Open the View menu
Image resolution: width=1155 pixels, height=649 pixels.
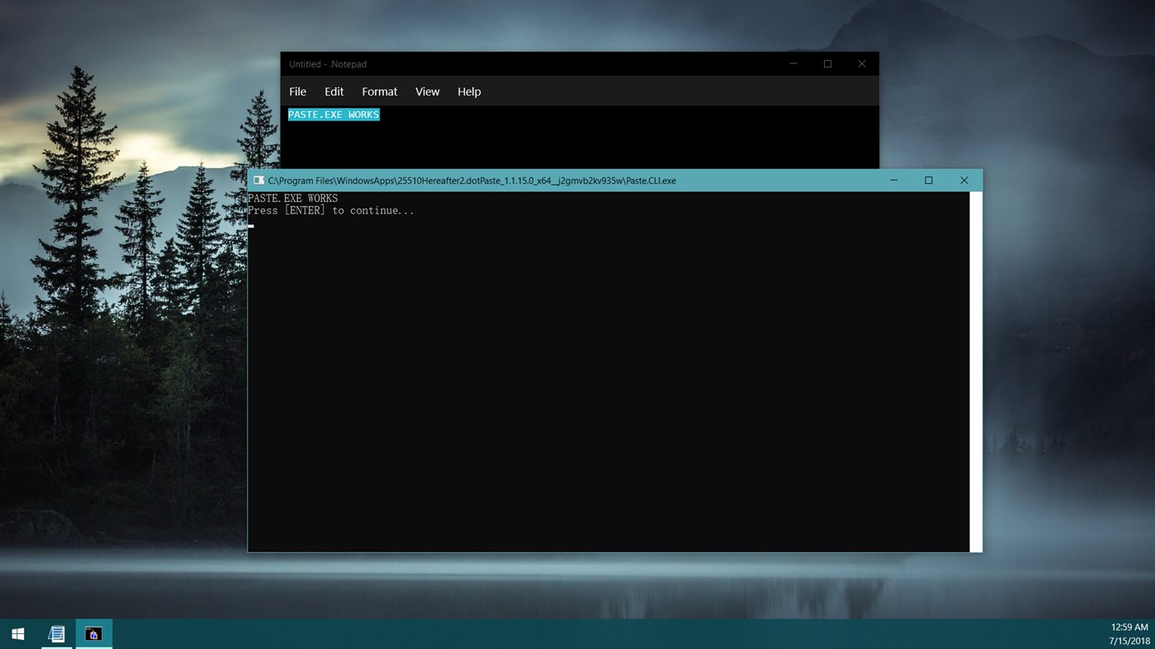[x=427, y=92]
